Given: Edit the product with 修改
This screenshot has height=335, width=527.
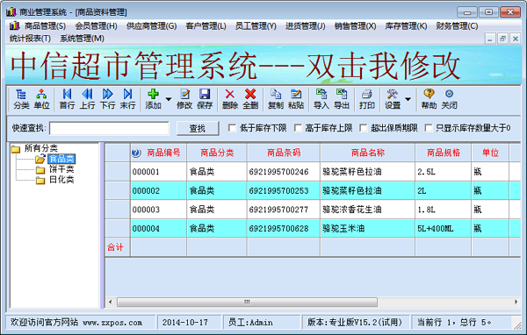Looking at the screenshot, I should point(184,99).
